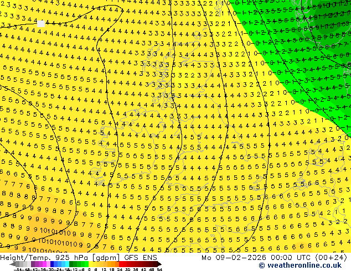Screen dimensions: 351x271
Task: Select the bright magenta swatch in the legend
Action: pos(44,264)
